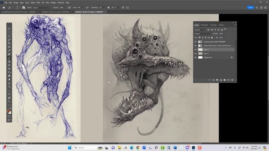Toggle pressure for opacity button

coord(69,8)
